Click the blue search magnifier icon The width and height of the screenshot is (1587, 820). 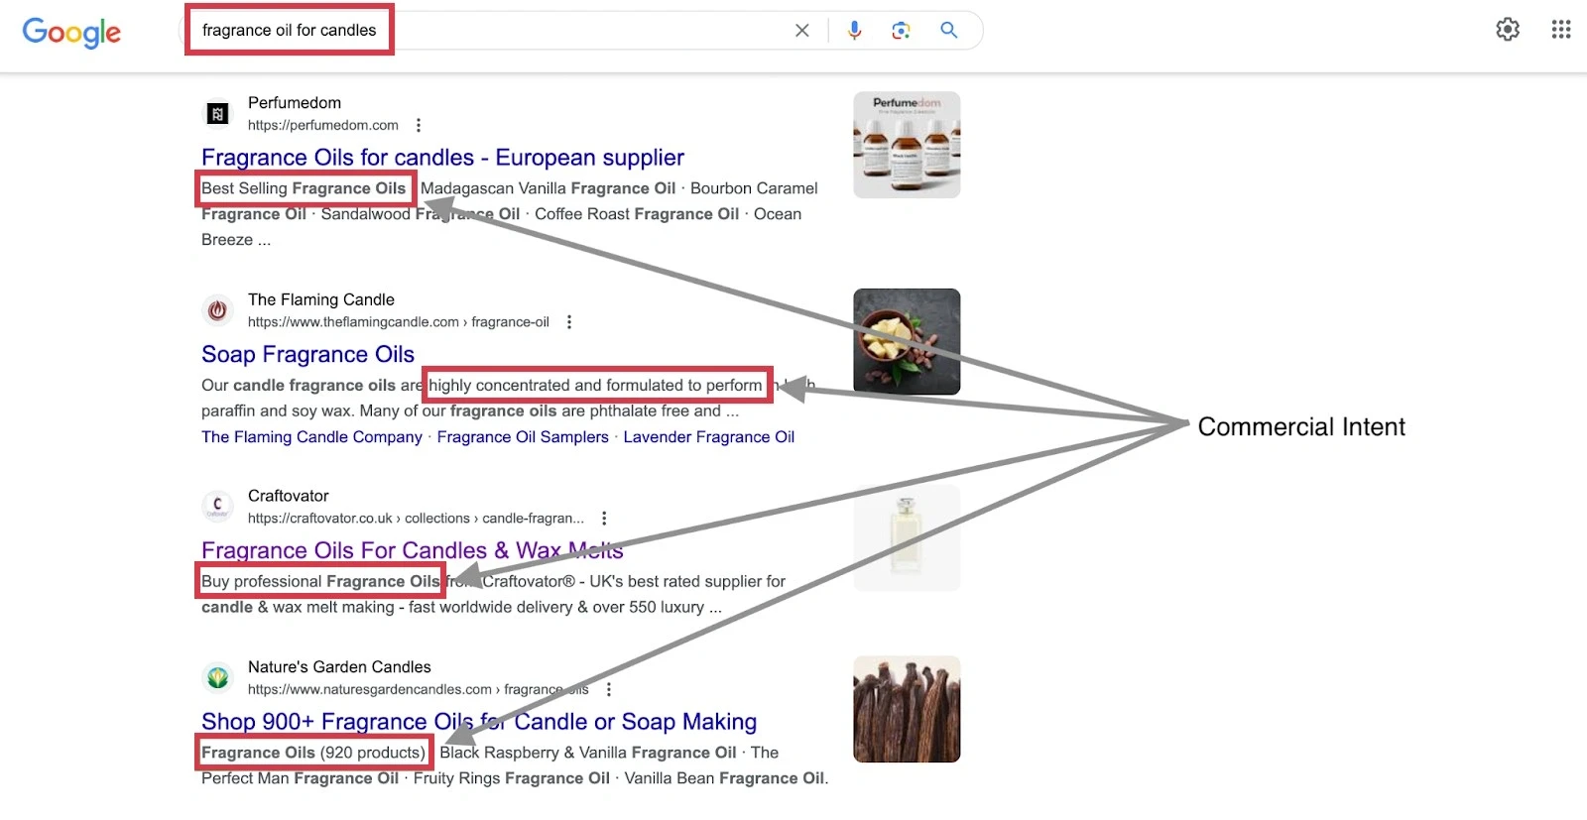949,31
